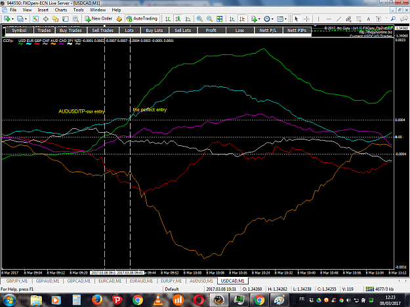Zoom in on the chart
Image resolution: width=410 pixels, height=307 pixels.
click(x=199, y=19)
